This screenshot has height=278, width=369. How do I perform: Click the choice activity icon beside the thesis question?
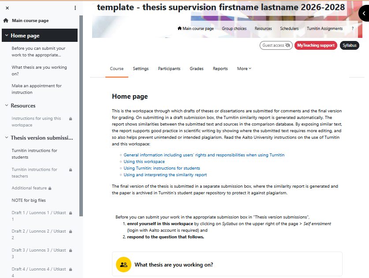123,264
